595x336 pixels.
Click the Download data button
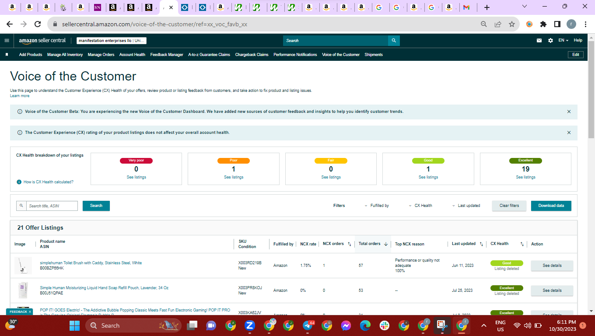tap(551, 206)
